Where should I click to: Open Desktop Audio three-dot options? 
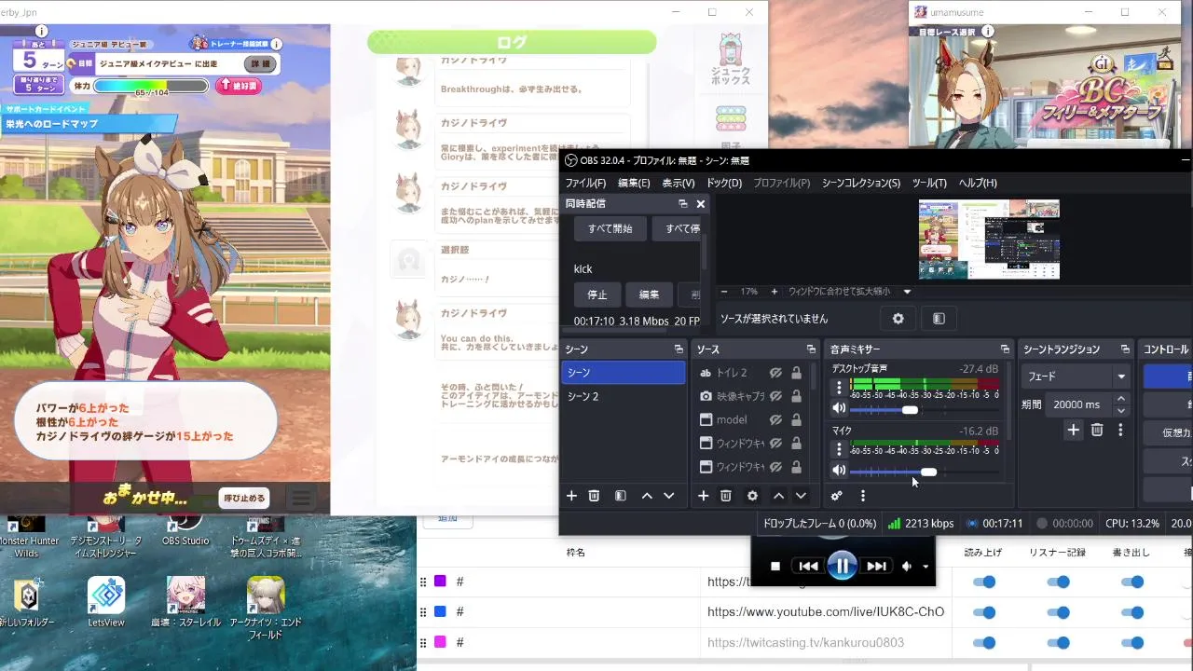(x=839, y=389)
